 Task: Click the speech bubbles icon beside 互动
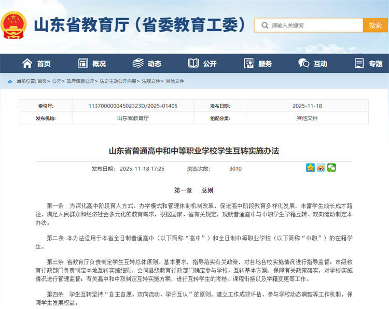304,64
